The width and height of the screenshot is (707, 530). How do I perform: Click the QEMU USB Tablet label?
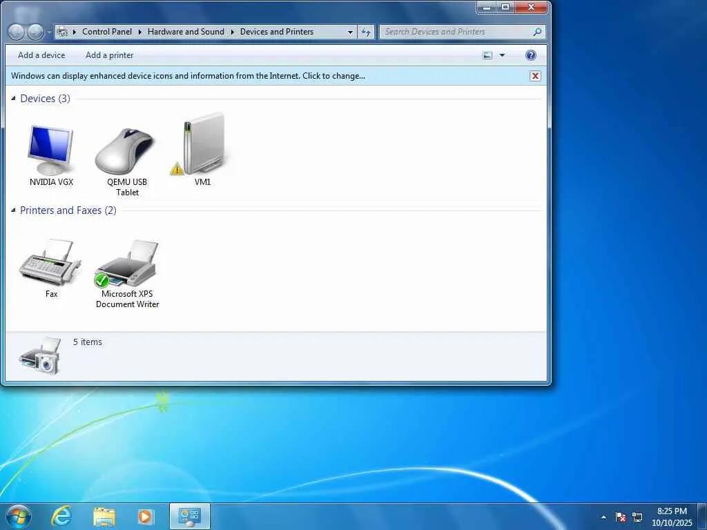(127, 187)
